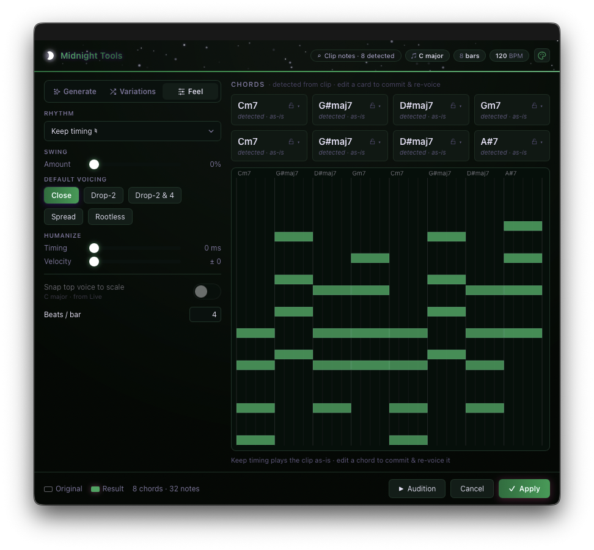
Task: Expand the first-row G#maj7 card caret menu
Action: click(x=380, y=106)
